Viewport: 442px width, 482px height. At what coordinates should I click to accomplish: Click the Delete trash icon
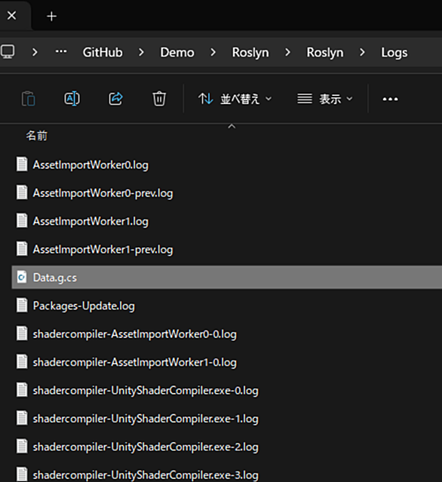point(159,99)
